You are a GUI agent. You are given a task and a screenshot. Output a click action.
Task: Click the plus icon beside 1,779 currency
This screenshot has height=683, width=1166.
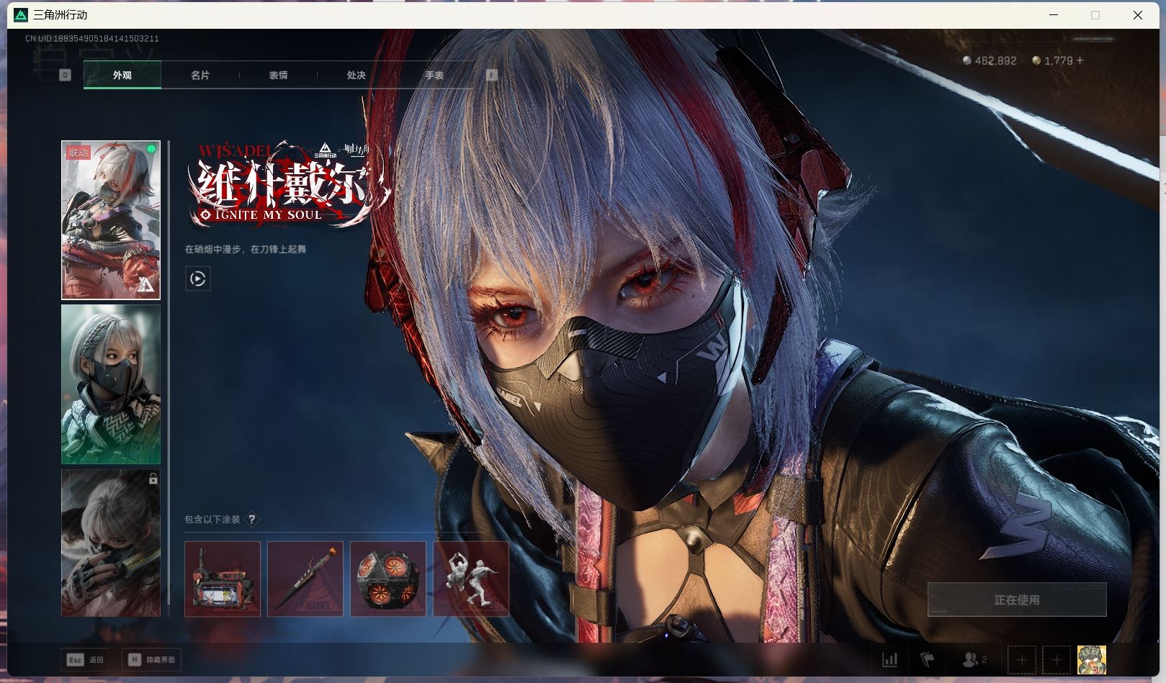[1080, 60]
